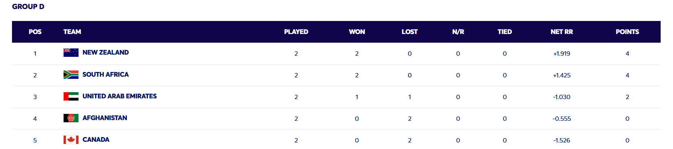This screenshot has width=673, height=149.
Task: Open the Afghanistan team page
Action: [x=105, y=118]
